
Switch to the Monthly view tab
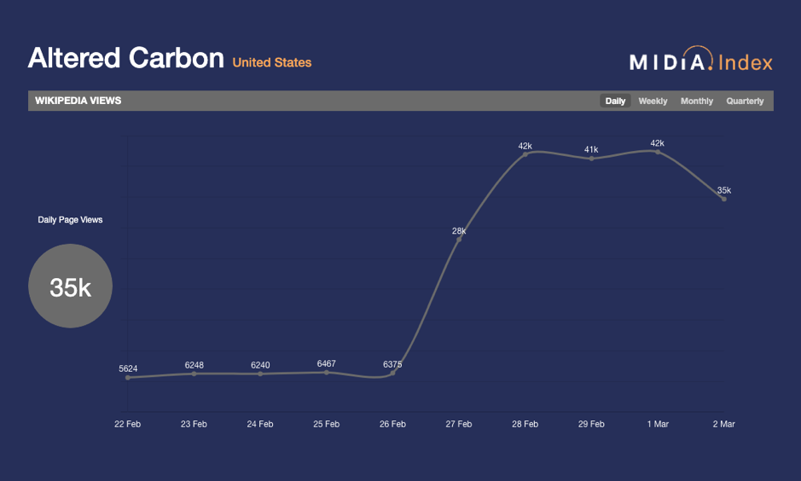click(697, 101)
